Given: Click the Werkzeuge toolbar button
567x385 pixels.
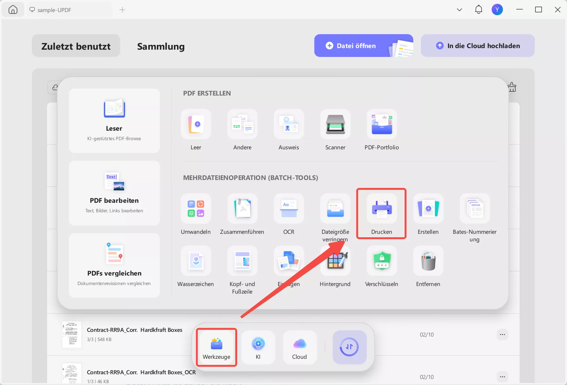Looking at the screenshot, I should click(216, 347).
